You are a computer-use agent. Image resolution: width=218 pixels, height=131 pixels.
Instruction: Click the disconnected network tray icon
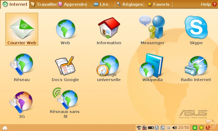coord(145,128)
